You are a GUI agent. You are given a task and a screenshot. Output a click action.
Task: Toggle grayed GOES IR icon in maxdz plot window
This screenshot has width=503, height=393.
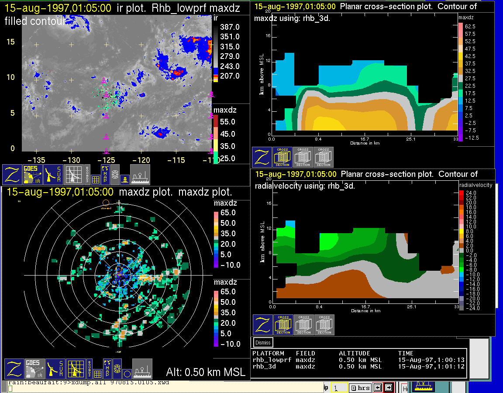(34, 369)
